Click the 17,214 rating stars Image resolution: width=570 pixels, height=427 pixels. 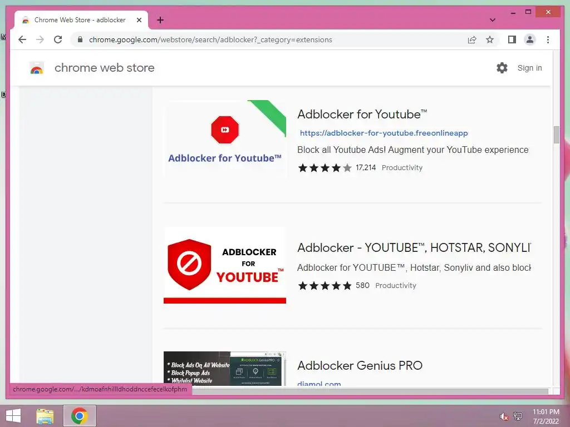[325, 168]
